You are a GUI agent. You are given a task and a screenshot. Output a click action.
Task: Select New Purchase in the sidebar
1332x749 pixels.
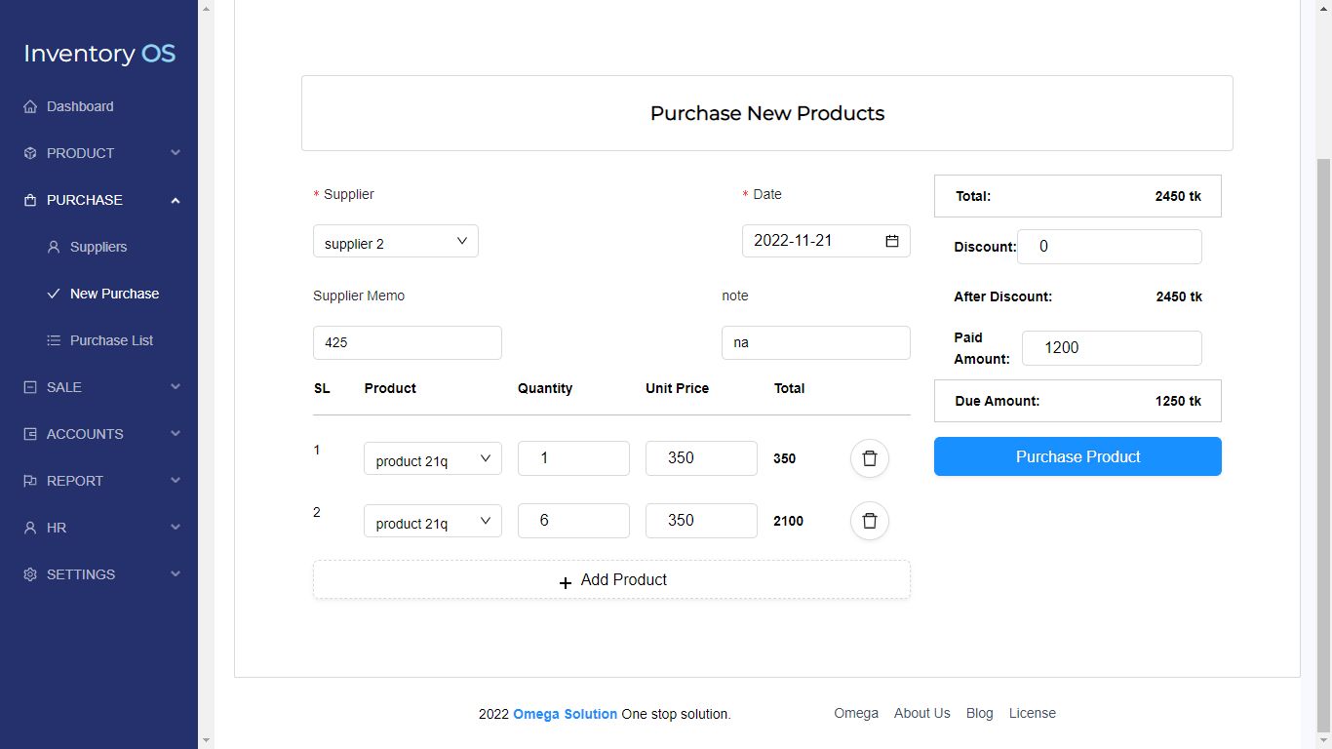point(114,294)
